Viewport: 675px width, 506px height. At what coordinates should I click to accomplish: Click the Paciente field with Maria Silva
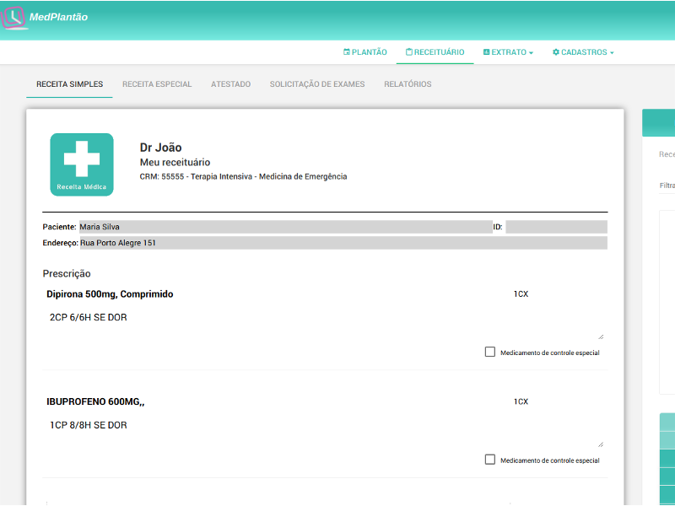coord(286,227)
